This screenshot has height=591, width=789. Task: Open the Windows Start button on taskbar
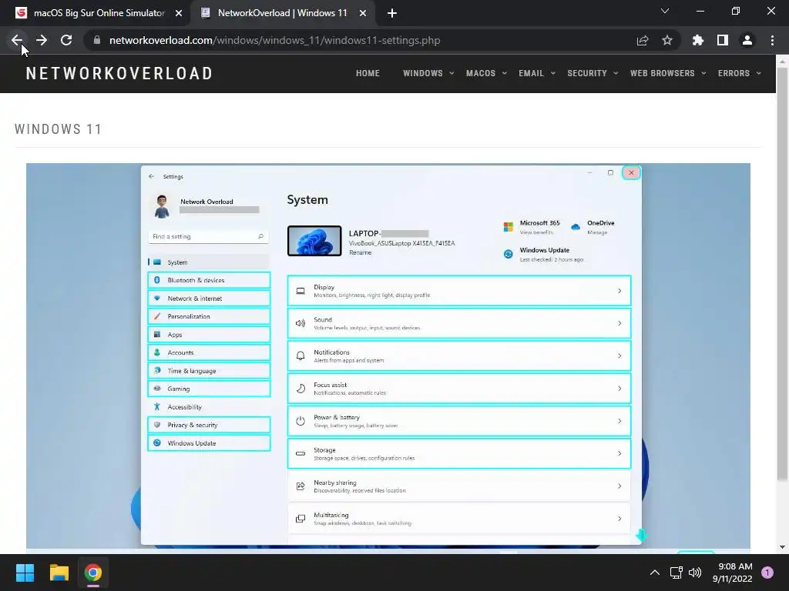25,573
